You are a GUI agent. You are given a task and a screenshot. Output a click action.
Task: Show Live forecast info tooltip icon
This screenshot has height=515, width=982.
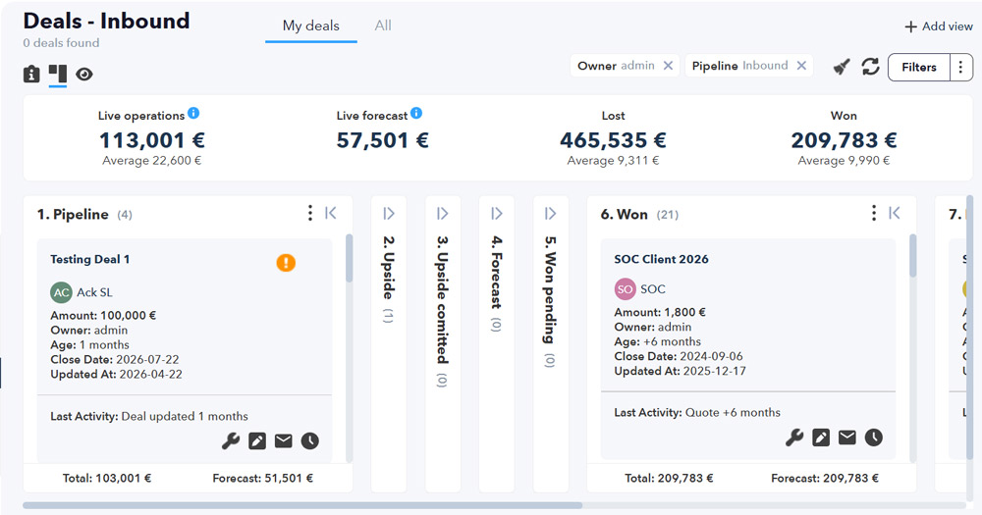(416, 113)
